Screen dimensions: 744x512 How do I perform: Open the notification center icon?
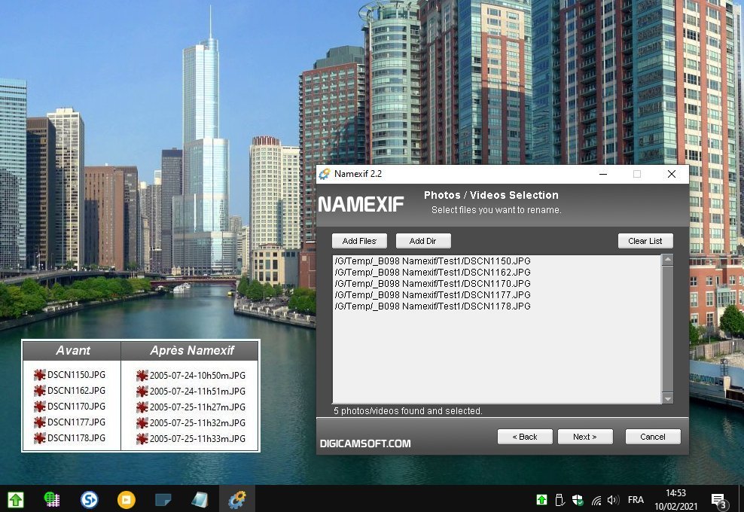719,500
